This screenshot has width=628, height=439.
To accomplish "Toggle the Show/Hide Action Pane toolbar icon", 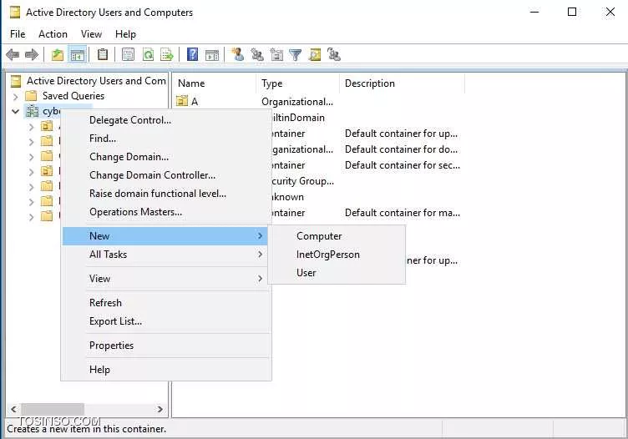I will tap(212, 54).
